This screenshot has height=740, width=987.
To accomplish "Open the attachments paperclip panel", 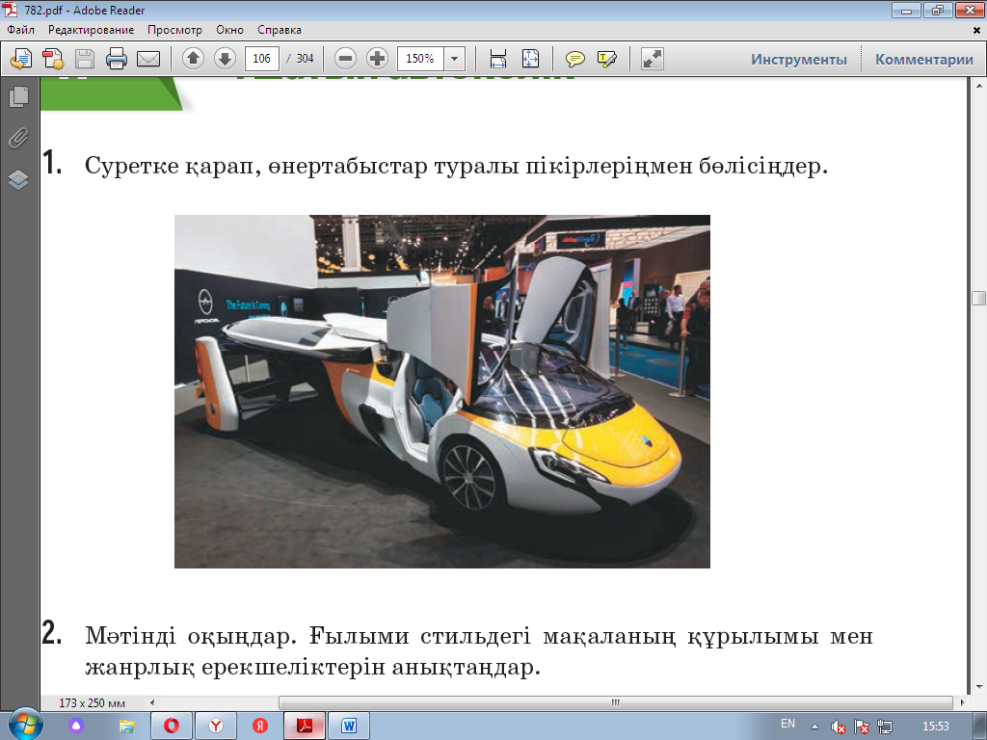I will (18, 138).
